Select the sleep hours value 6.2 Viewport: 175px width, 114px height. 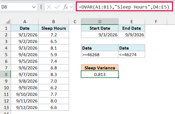tap(54, 88)
